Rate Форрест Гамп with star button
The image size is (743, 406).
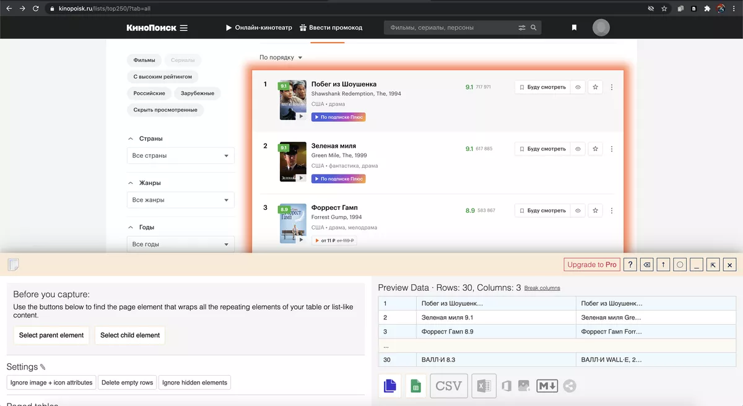click(596, 210)
